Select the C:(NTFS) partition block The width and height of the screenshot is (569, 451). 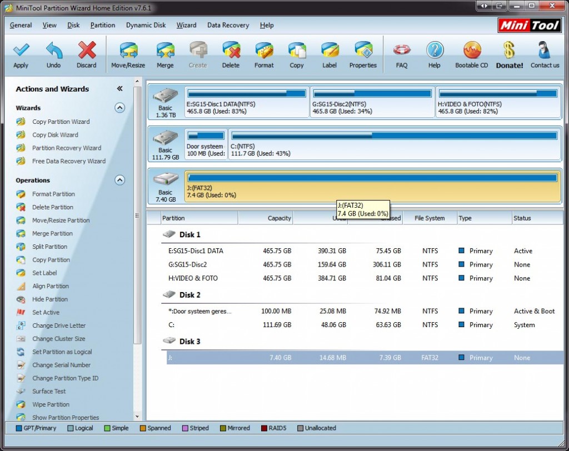pyautogui.click(x=395, y=144)
